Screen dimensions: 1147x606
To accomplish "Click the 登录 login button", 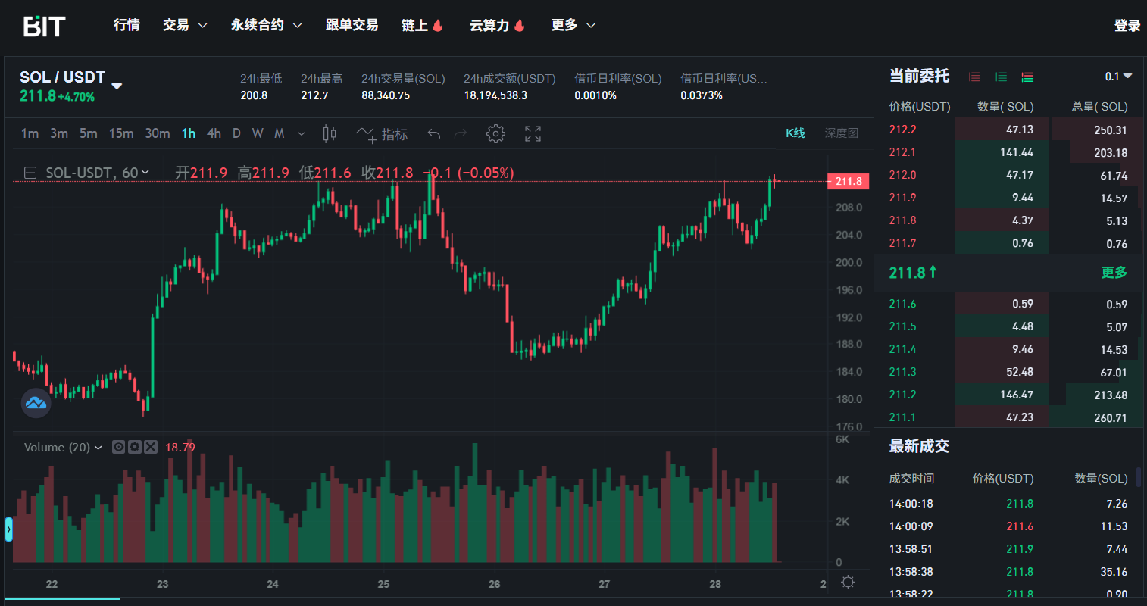I will pyautogui.click(x=1127, y=26).
